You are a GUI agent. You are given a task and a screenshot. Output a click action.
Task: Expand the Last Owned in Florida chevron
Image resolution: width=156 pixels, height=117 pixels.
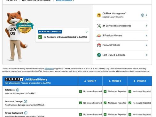(x=146, y=55)
